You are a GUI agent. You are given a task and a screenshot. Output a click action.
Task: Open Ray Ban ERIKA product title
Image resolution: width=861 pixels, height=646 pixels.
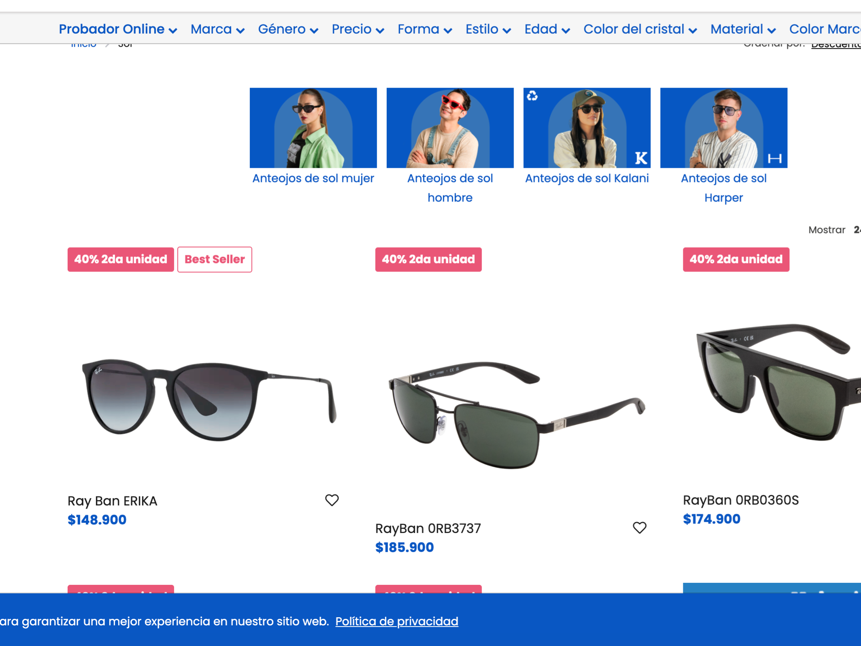pos(112,501)
